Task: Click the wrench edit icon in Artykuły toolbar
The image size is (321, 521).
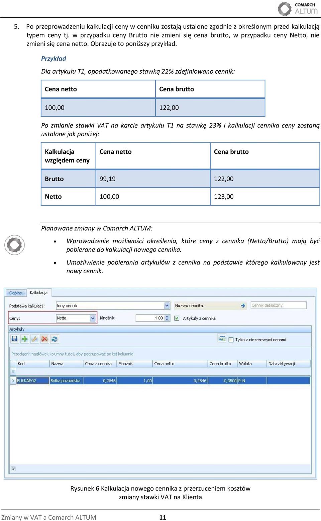Action: coord(35,339)
